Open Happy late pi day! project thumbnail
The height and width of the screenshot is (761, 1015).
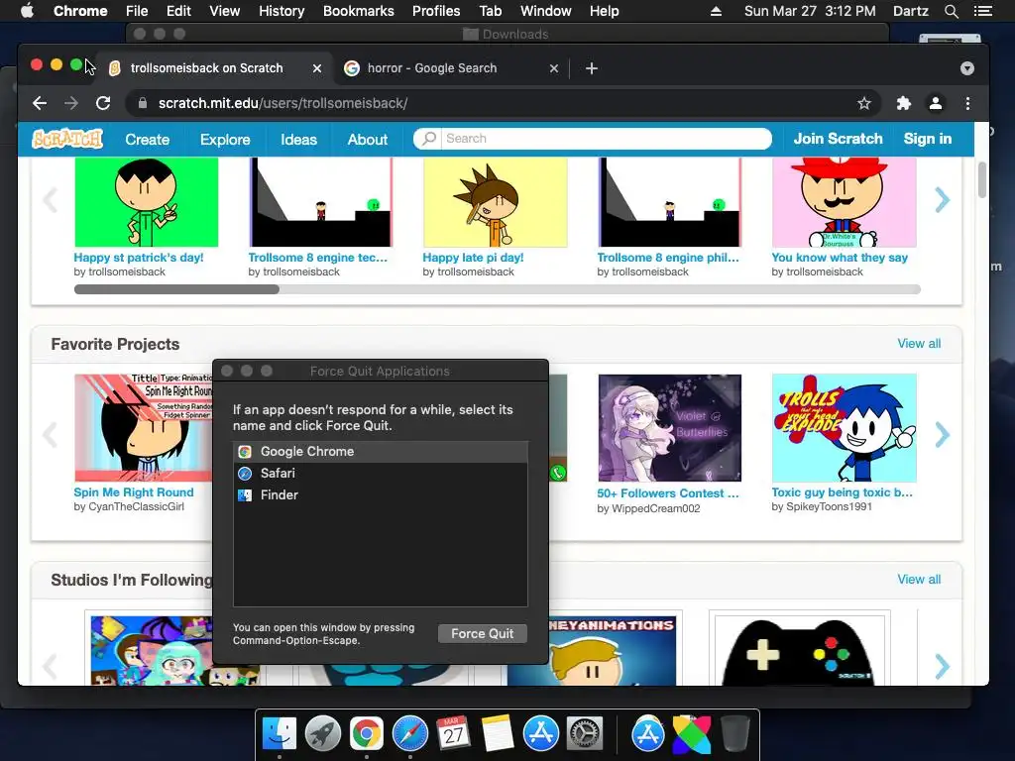(496, 202)
